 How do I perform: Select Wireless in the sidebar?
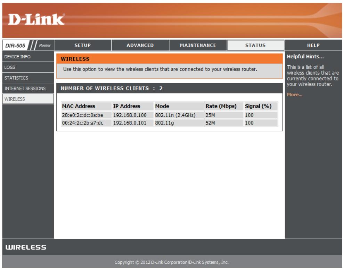tap(28, 99)
